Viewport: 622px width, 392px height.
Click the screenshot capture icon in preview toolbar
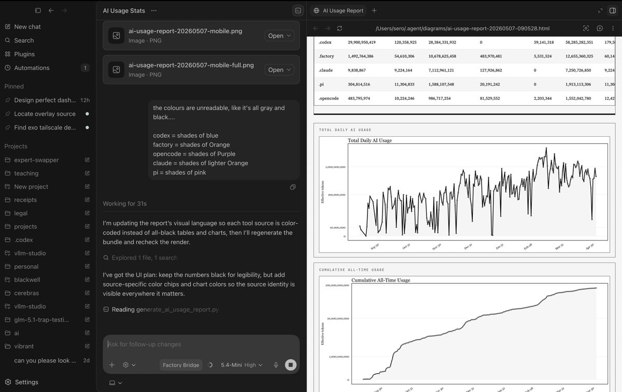586,28
